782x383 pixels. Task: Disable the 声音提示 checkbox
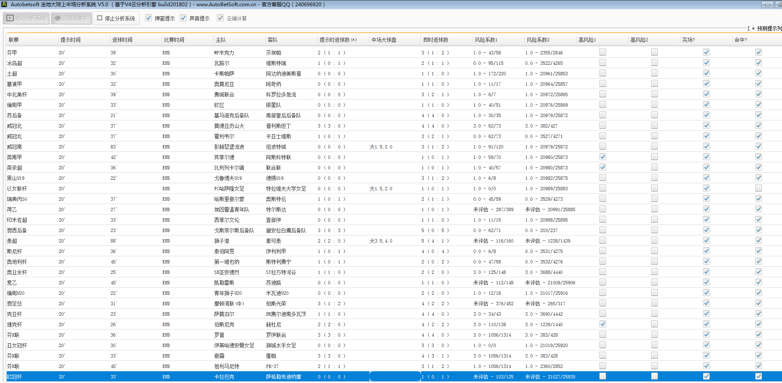pos(183,18)
